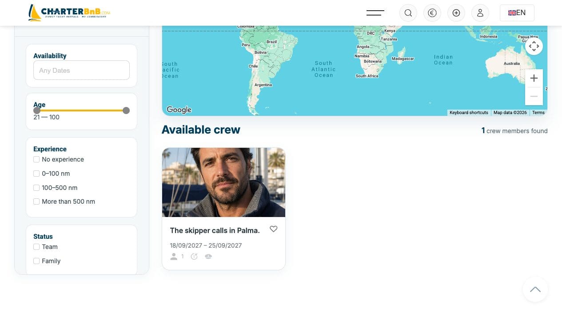Open the euro currency selector
562x316 pixels.
pos(432,13)
